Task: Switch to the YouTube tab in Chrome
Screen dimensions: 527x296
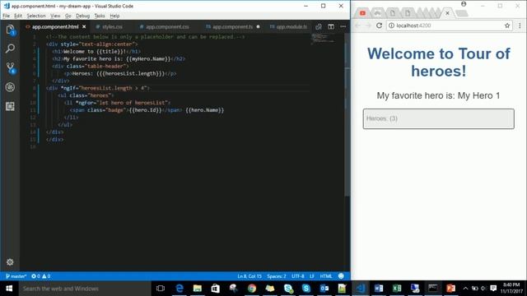Action: 362,13
